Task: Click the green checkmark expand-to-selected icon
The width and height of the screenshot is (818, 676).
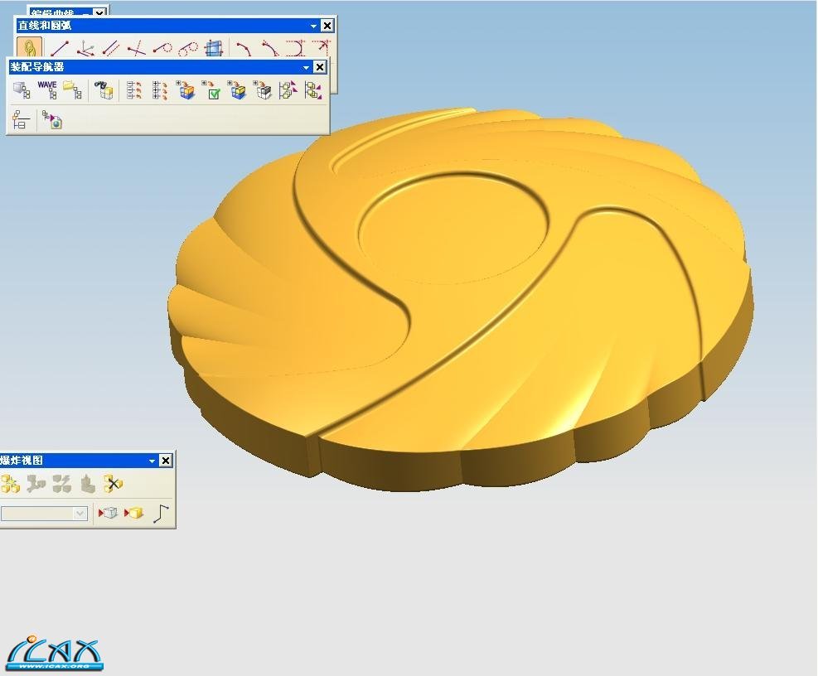Action: [211, 89]
